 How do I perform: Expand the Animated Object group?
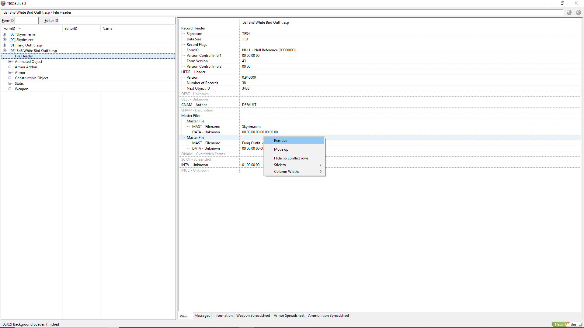point(10,62)
